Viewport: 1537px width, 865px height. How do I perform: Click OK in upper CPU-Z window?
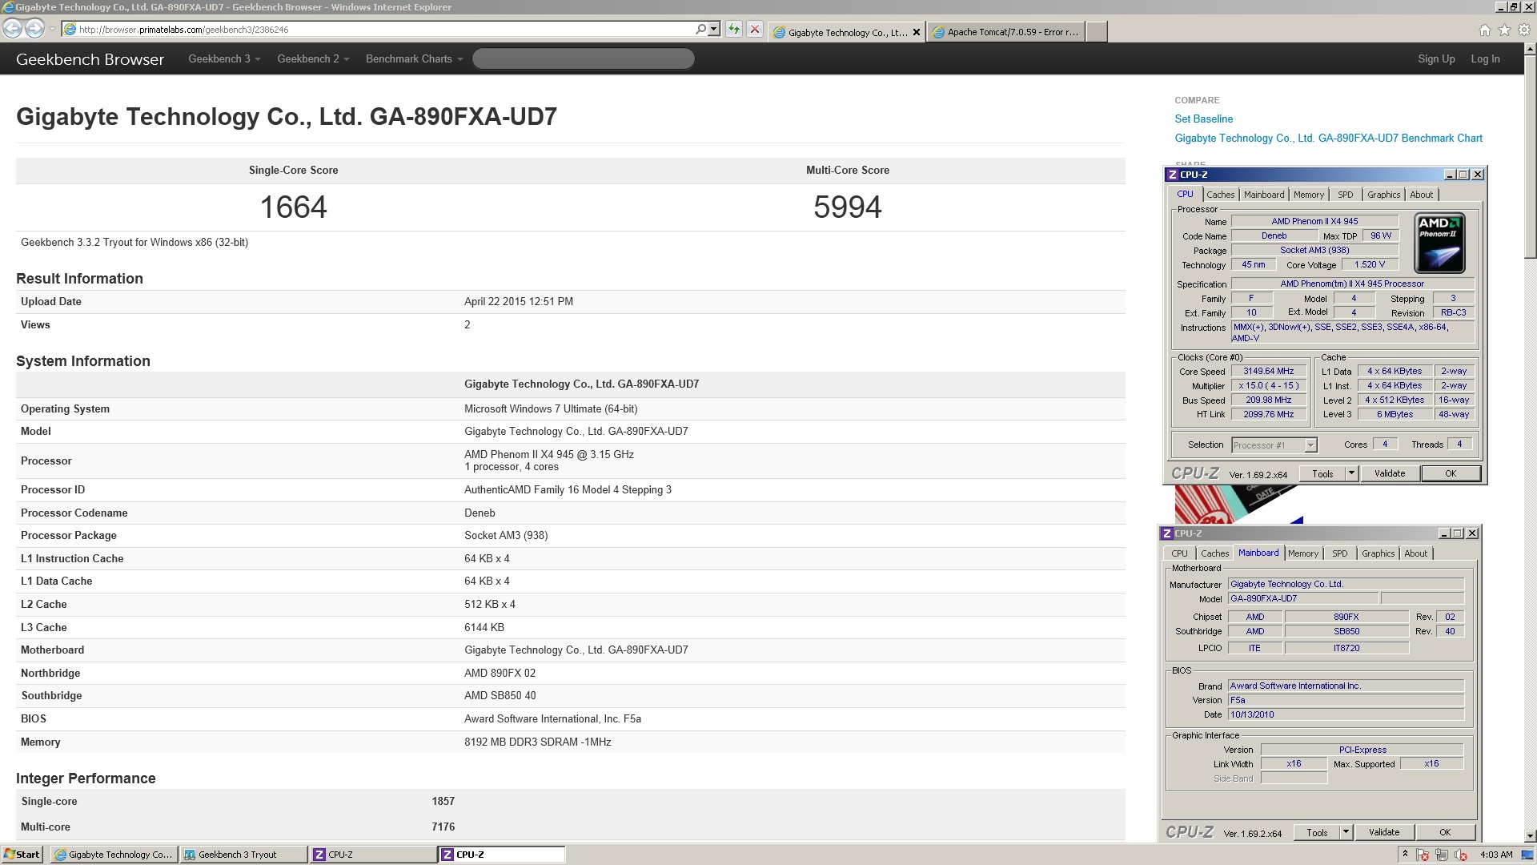click(x=1451, y=473)
